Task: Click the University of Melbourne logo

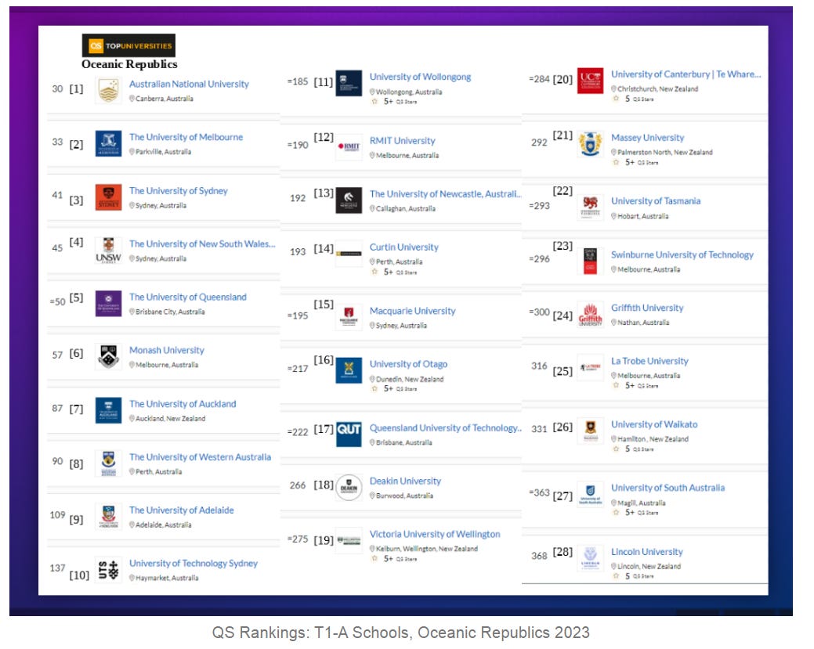Action: (x=110, y=145)
